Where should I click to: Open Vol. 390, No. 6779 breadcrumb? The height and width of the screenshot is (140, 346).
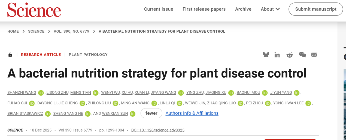(71, 31)
